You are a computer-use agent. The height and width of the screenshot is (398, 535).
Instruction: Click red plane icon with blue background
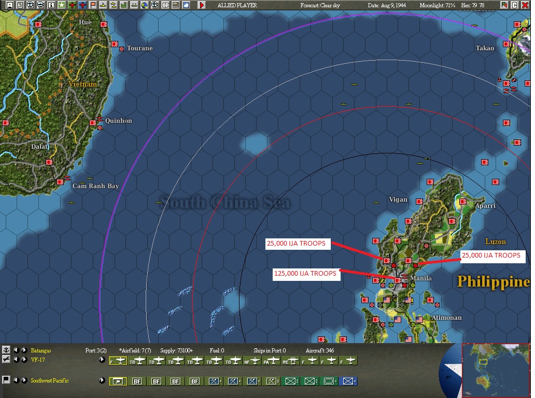coord(82,5)
